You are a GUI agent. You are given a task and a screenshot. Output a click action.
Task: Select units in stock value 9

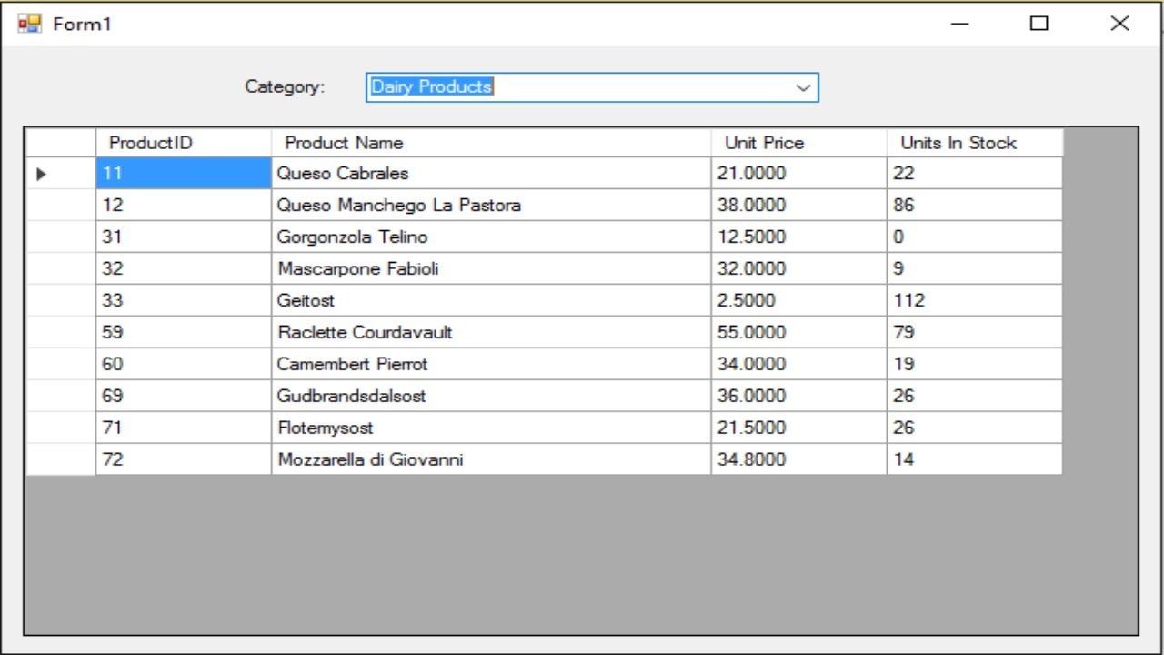coord(975,268)
